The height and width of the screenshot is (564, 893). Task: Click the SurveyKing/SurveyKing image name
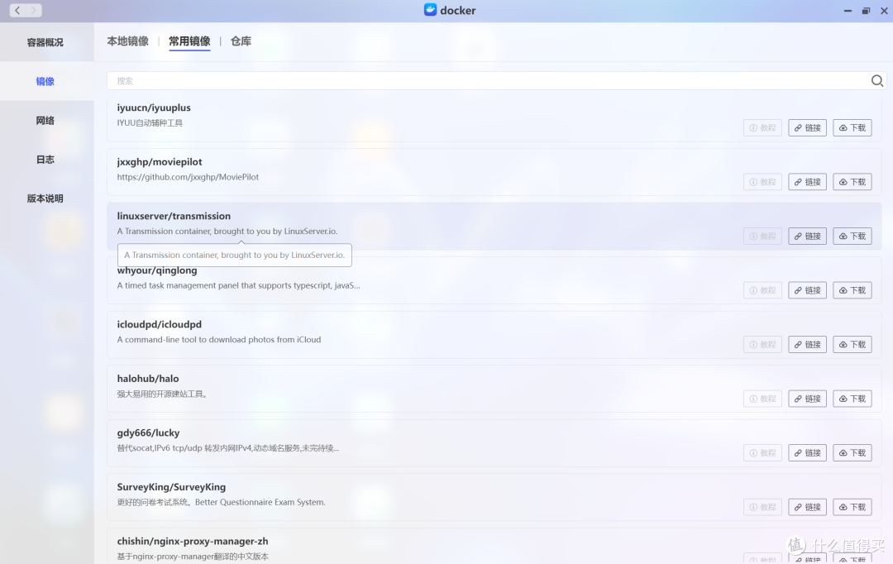[x=171, y=486]
